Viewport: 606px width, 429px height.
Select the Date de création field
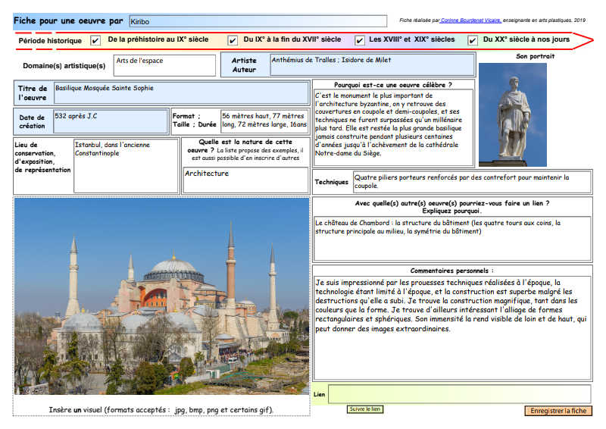(x=111, y=121)
